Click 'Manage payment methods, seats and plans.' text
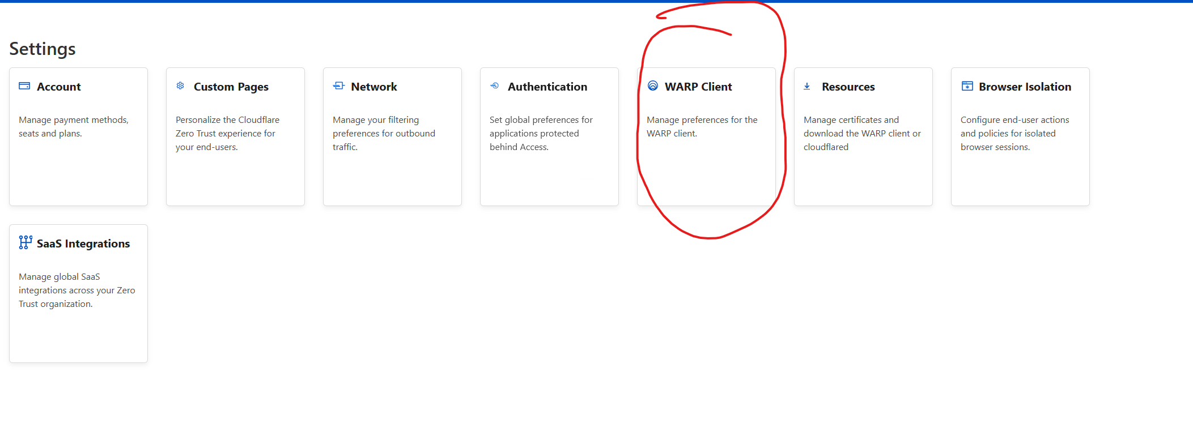Screen dimensions: 1193x423 [x=74, y=127]
